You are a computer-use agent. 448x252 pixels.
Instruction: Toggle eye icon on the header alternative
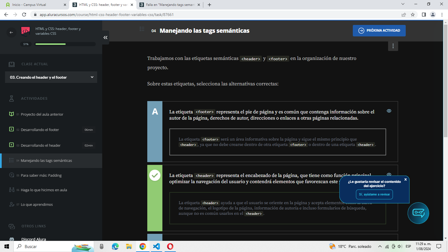coord(389,174)
